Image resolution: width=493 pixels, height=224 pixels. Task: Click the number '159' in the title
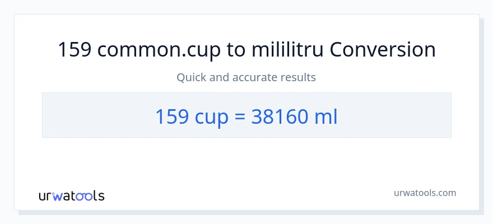[x=75, y=50]
